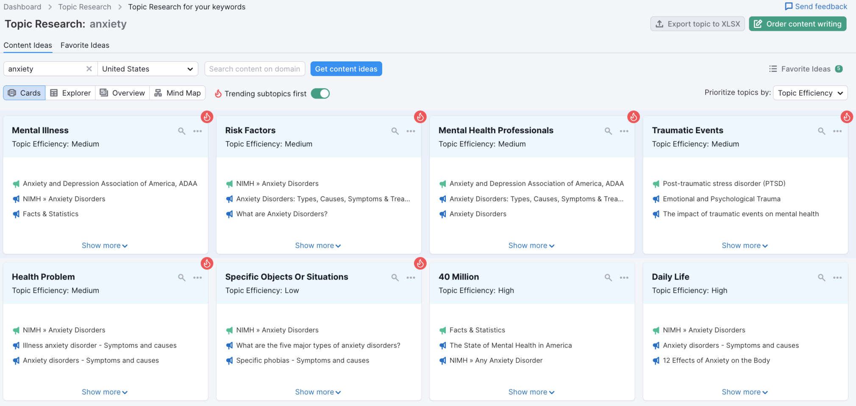Open 'What are Anxiety Disorders?' headline
856x406 pixels.
(x=282, y=214)
